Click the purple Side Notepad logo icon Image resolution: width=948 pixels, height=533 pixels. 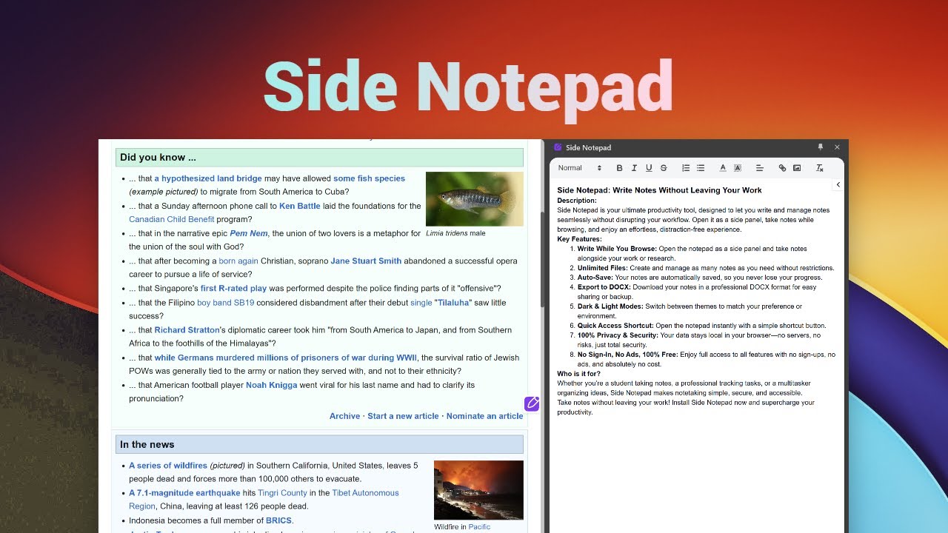558,147
